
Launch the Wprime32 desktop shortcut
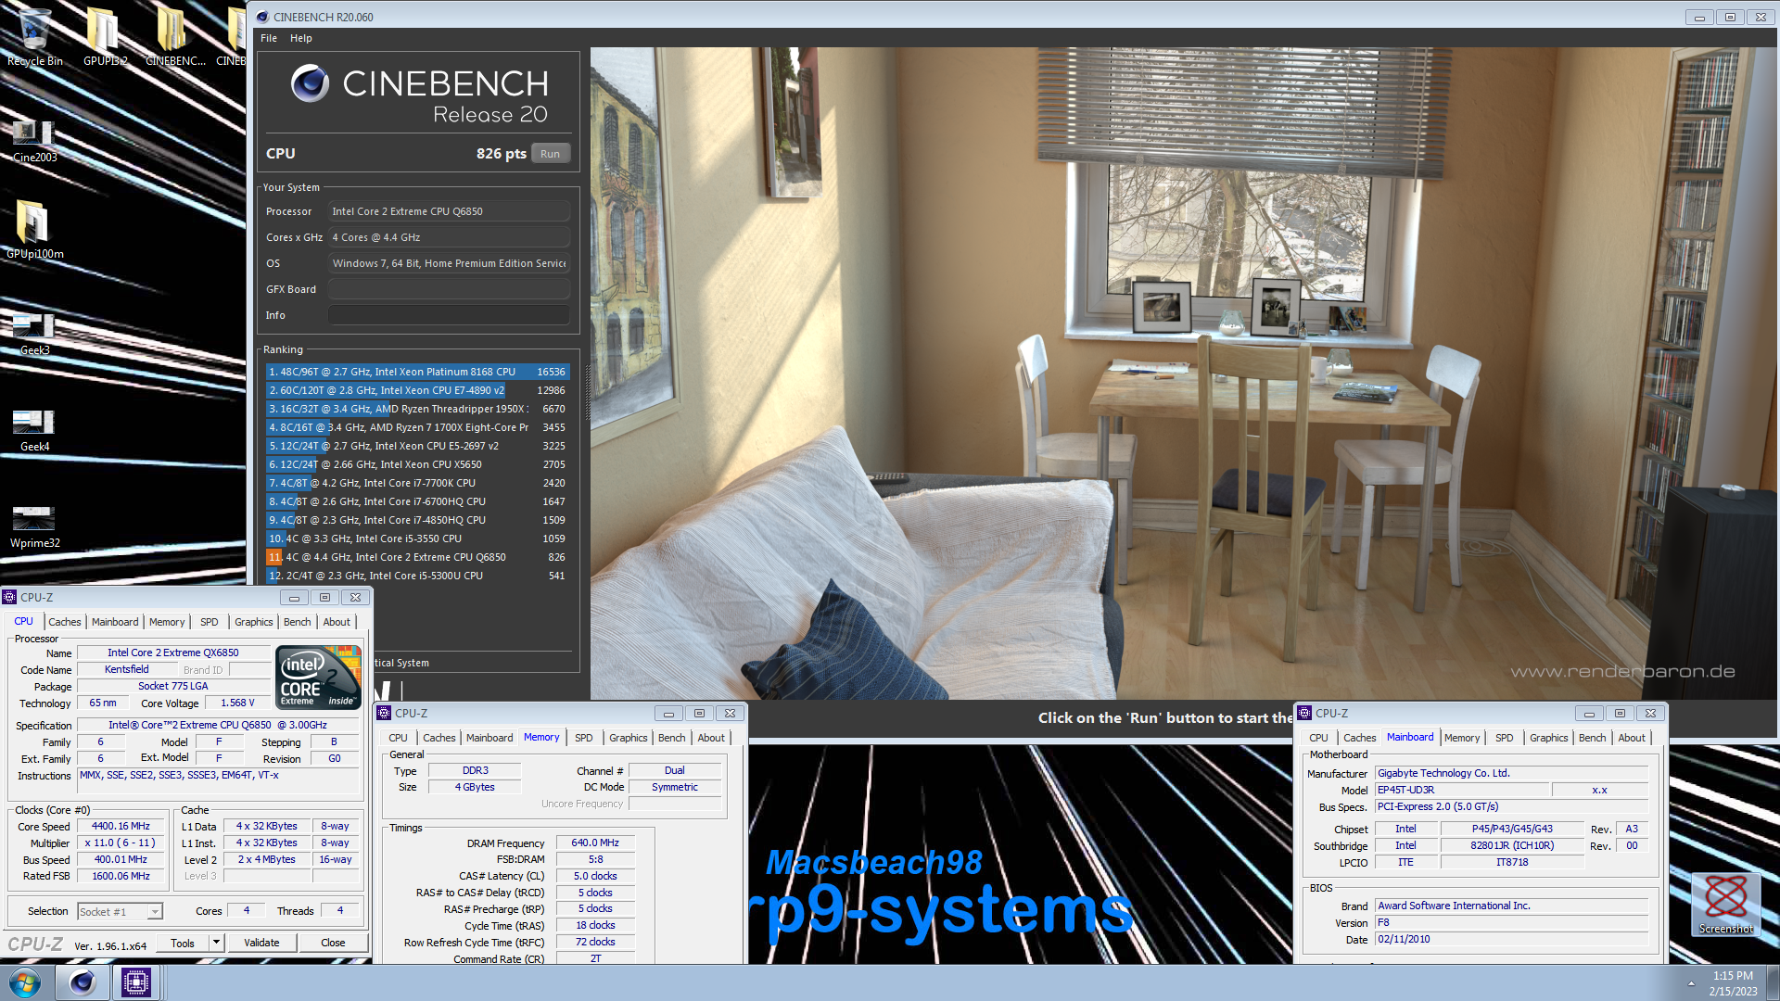pos(34,526)
